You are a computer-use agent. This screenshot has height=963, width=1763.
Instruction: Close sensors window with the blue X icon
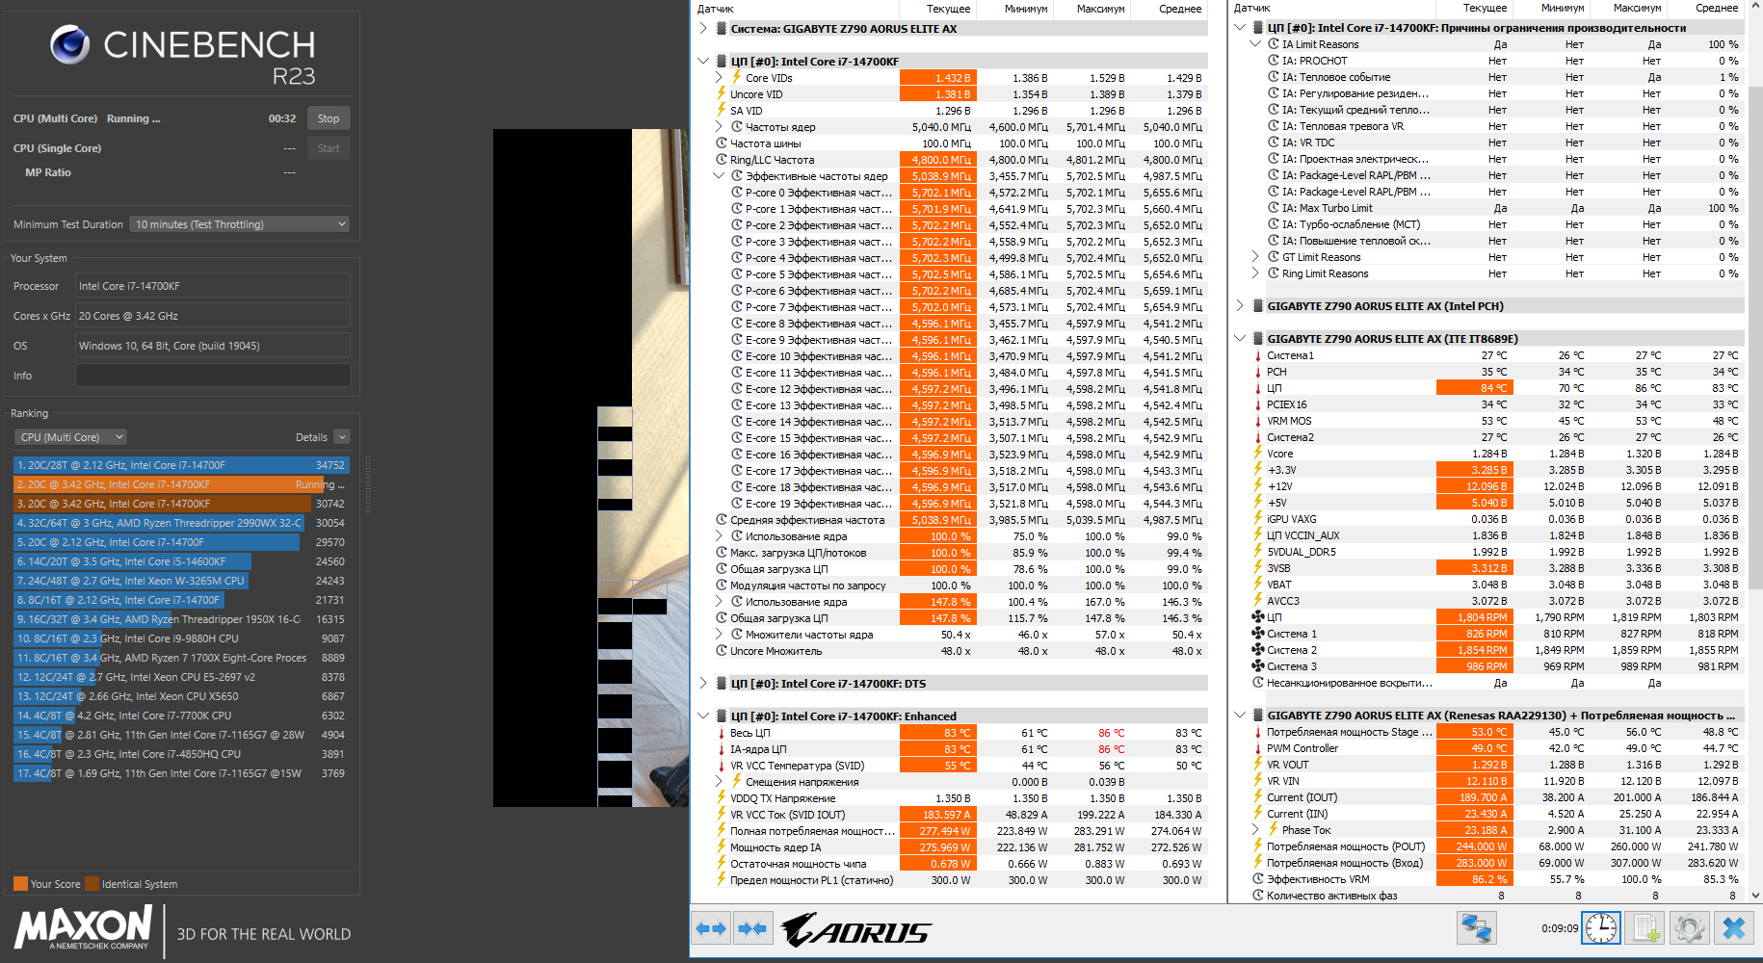(x=1733, y=928)
